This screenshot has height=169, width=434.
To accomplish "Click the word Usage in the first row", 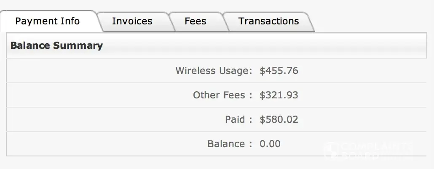I will pyautogui.click(x=232, y=71).
